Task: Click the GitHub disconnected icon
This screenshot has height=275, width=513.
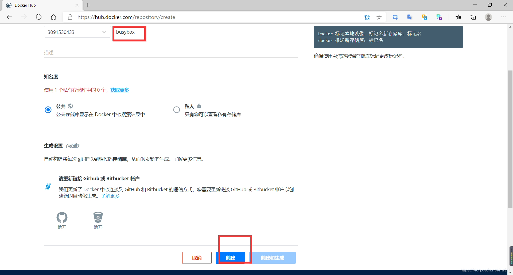Action: click(x=62, y=217)
